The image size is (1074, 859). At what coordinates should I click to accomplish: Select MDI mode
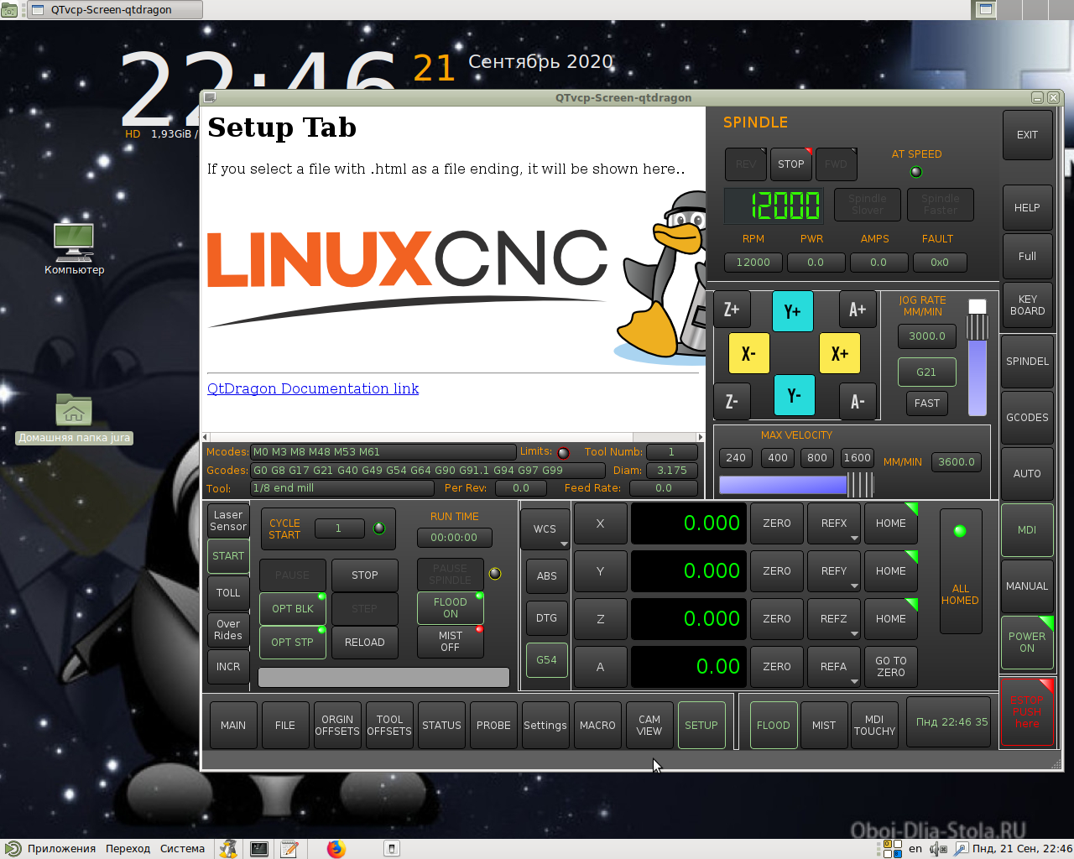pyautogui.click(x=1027, y=530)
